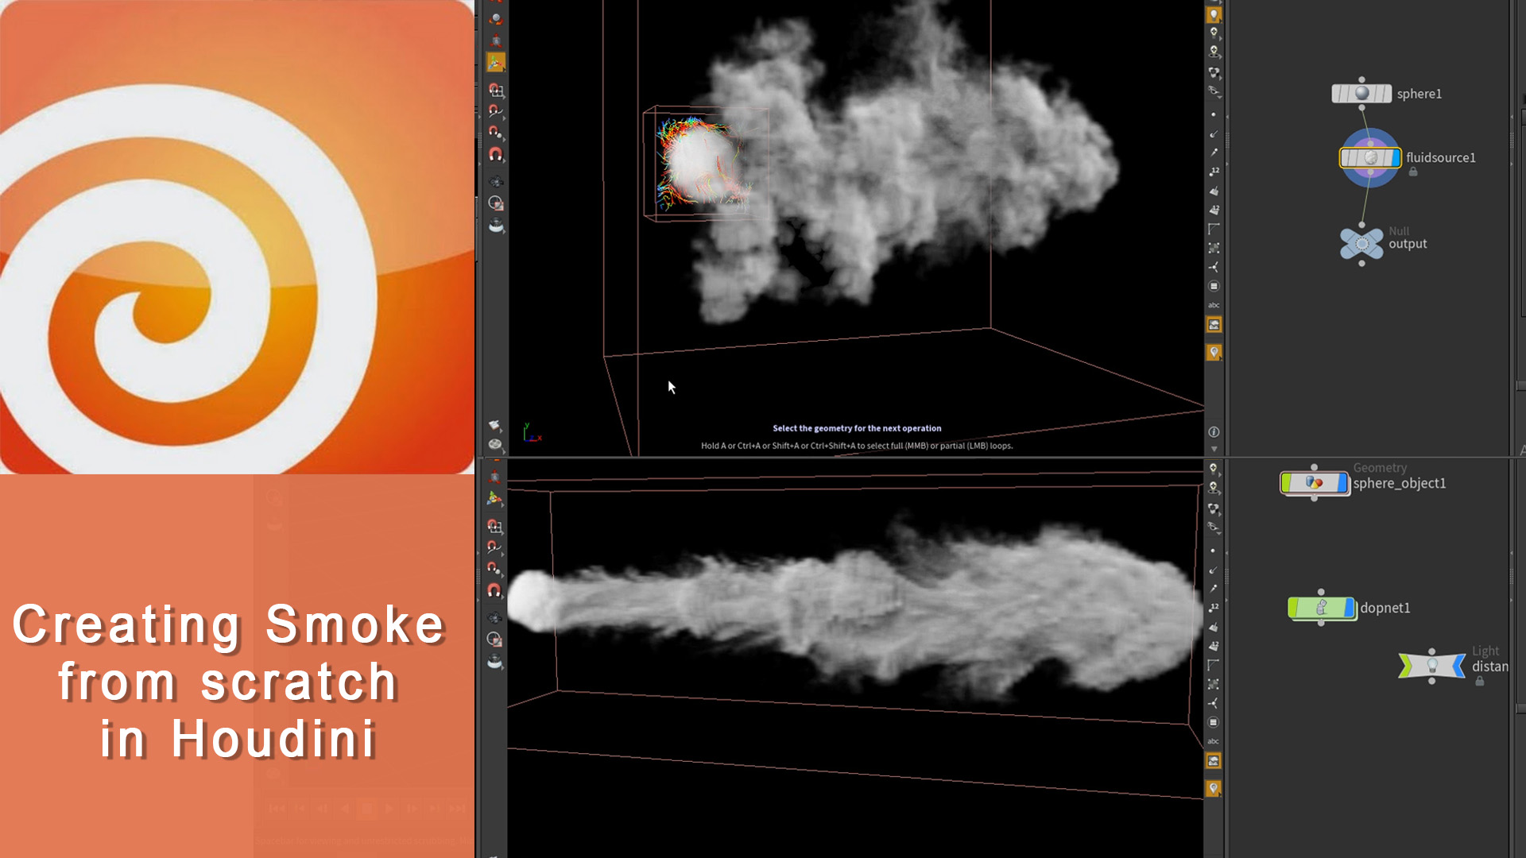Toggle primitive numbers in upper display bar

point(1214,210)
